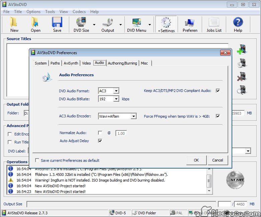Open the DVD Audio Format dropdown
Image resolution: width=261 pixels, height=217 pixels.
coord(116,91)
